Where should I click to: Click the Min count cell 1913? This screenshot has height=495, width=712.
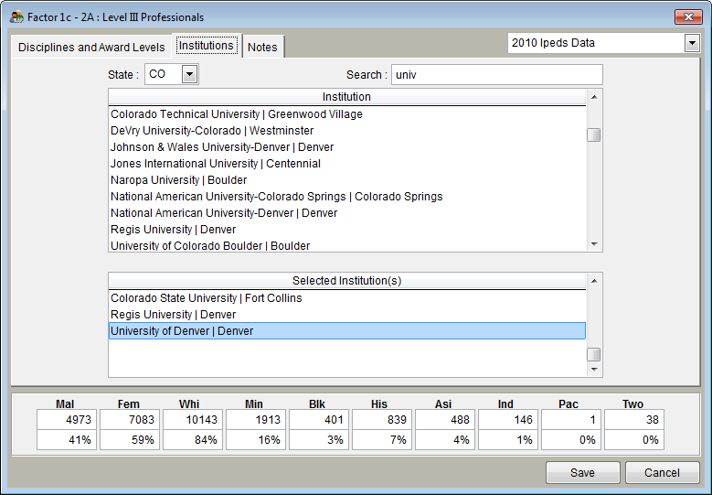[x=256, y=420]
